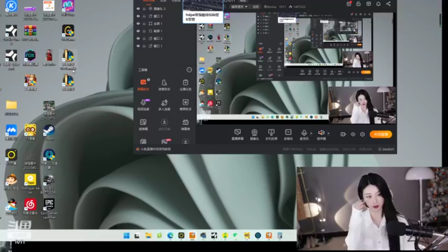Image resolution: width=448 pixels, height=252 pixels.
Task: Toggle the preview eye icon near 关闭直播
Action: 353,134
